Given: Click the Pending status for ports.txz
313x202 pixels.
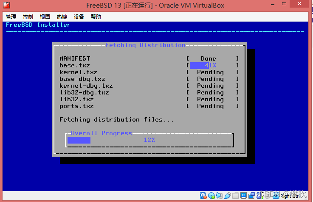Looking at the screenshot, I should pyautogui.click(x=210, y=106).
